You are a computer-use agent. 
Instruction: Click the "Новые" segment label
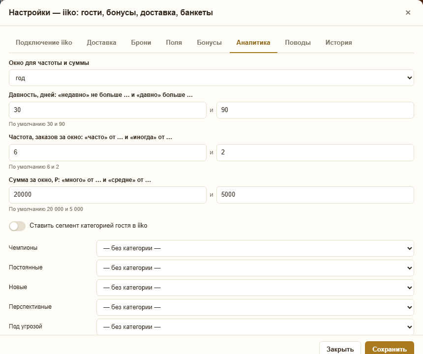[x=18, y=287]
